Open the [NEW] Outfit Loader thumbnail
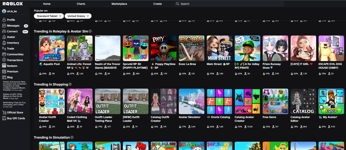The height and width of the screenshot is (150, 346). click(136, 101)
